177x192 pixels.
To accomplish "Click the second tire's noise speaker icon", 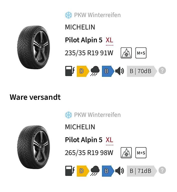I will [120, 171].
